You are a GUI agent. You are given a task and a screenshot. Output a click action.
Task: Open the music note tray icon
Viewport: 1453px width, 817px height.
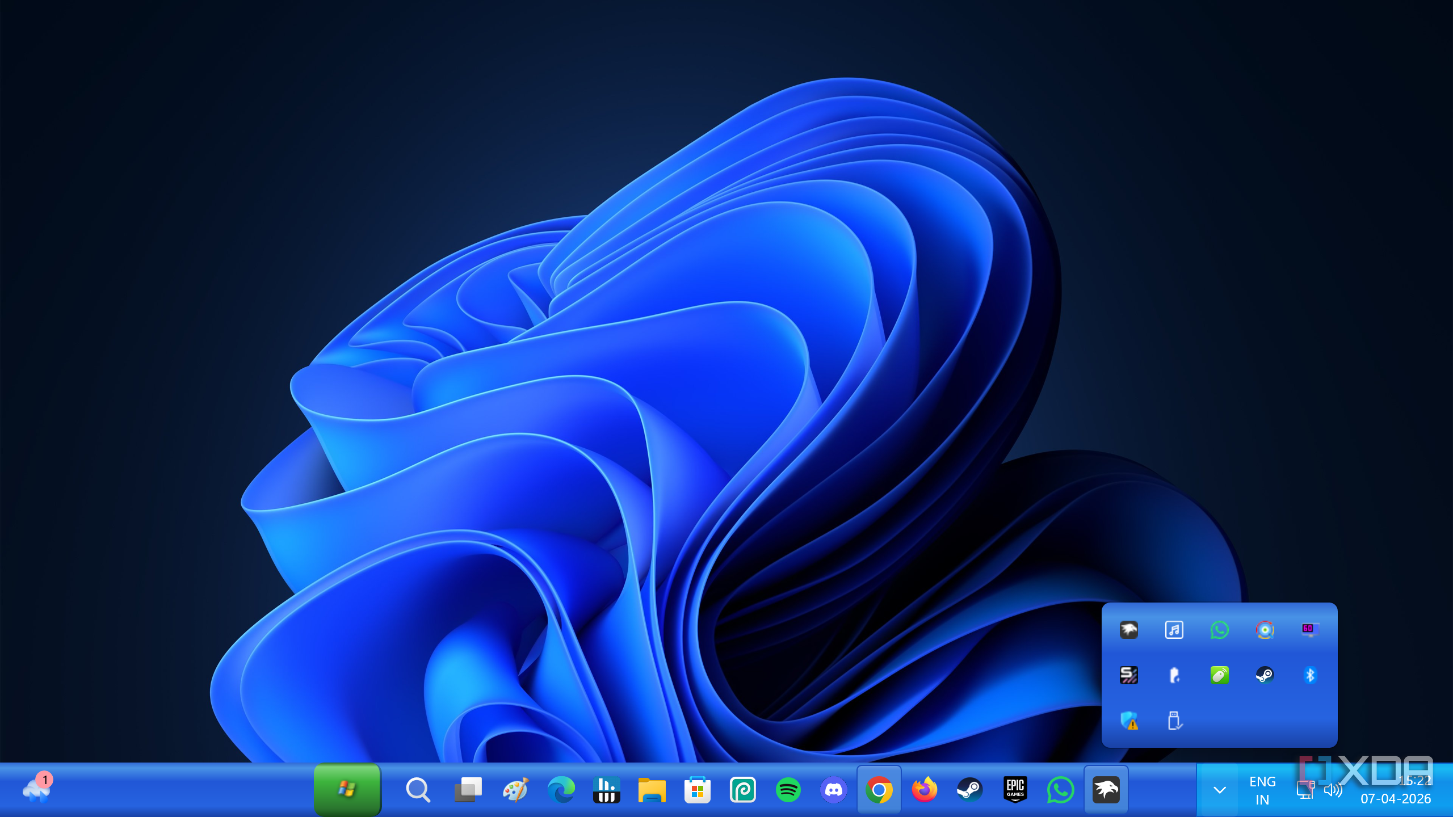pyautogui.click(x=1174, y=630)
